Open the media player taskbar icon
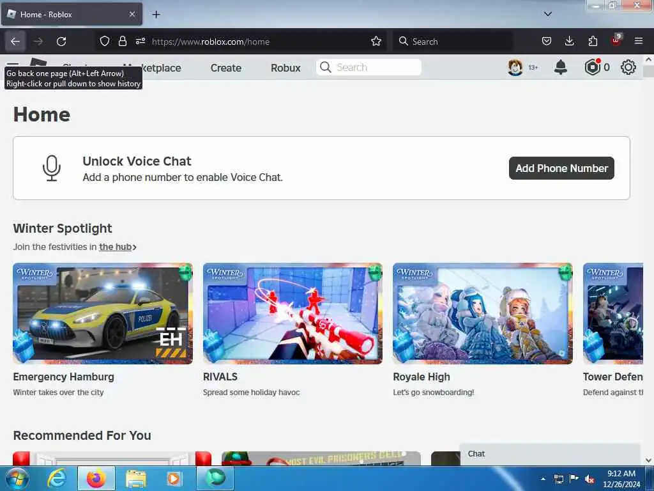 pos(174,478)
